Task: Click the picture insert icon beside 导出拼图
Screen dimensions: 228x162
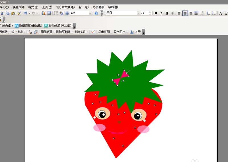Action: (x=93, y=32)
